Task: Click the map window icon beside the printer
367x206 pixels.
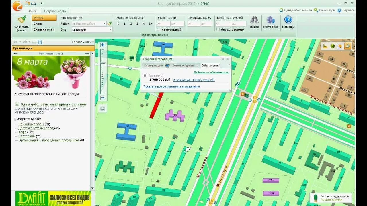Action: 28,3
